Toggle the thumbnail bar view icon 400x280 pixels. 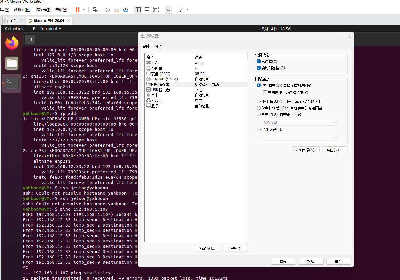[147, 10]
